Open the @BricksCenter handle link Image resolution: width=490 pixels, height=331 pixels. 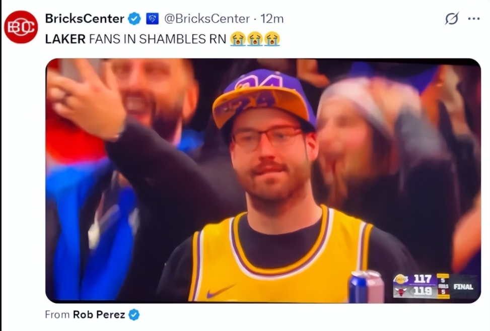(x=207, y=19)
